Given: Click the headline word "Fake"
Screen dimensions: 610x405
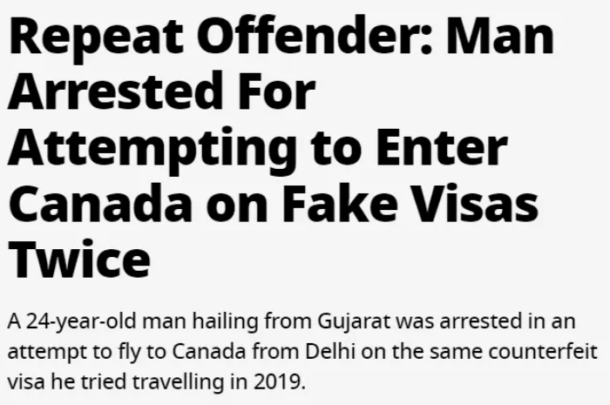Looking at the screenshot, I should [x=340, y=202].
